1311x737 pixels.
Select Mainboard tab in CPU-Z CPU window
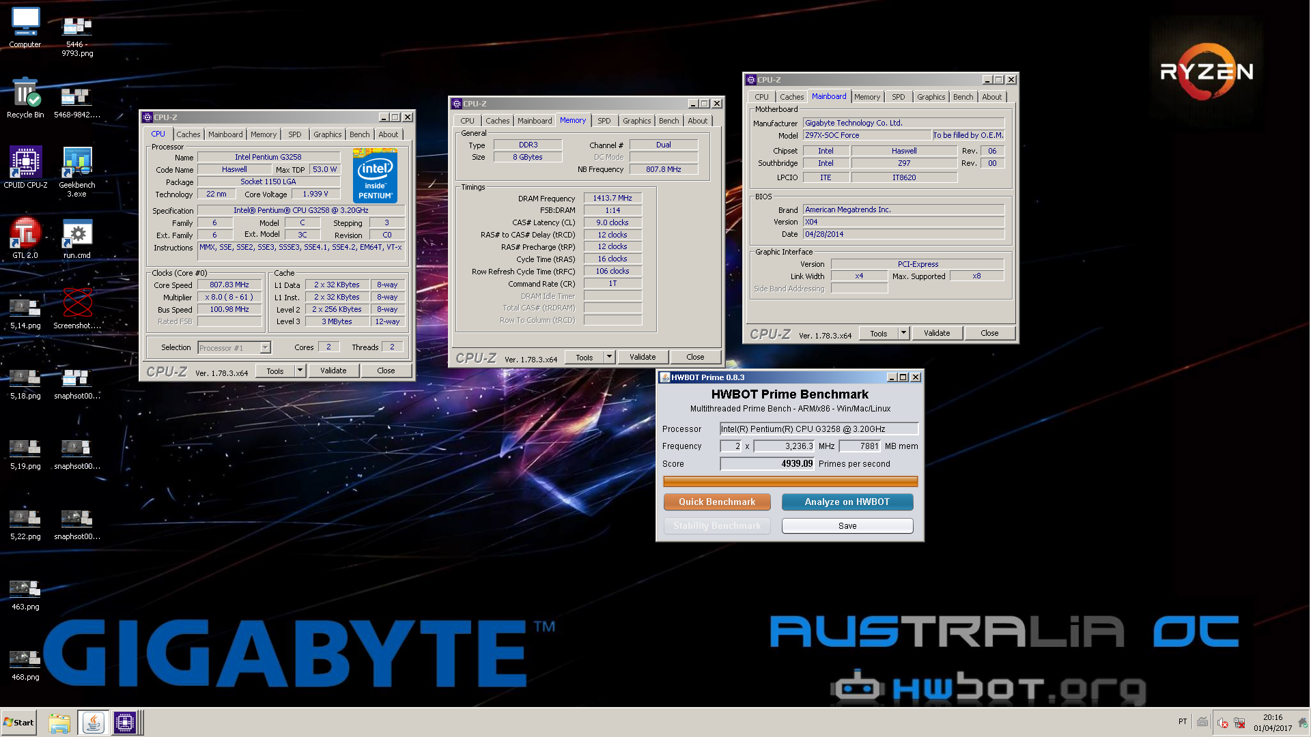(x=225, y=134)
